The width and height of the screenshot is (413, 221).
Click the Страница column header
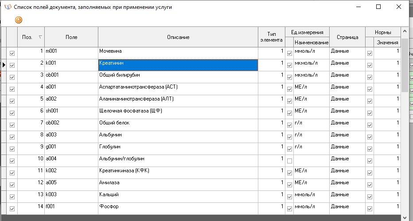(347, 37)
